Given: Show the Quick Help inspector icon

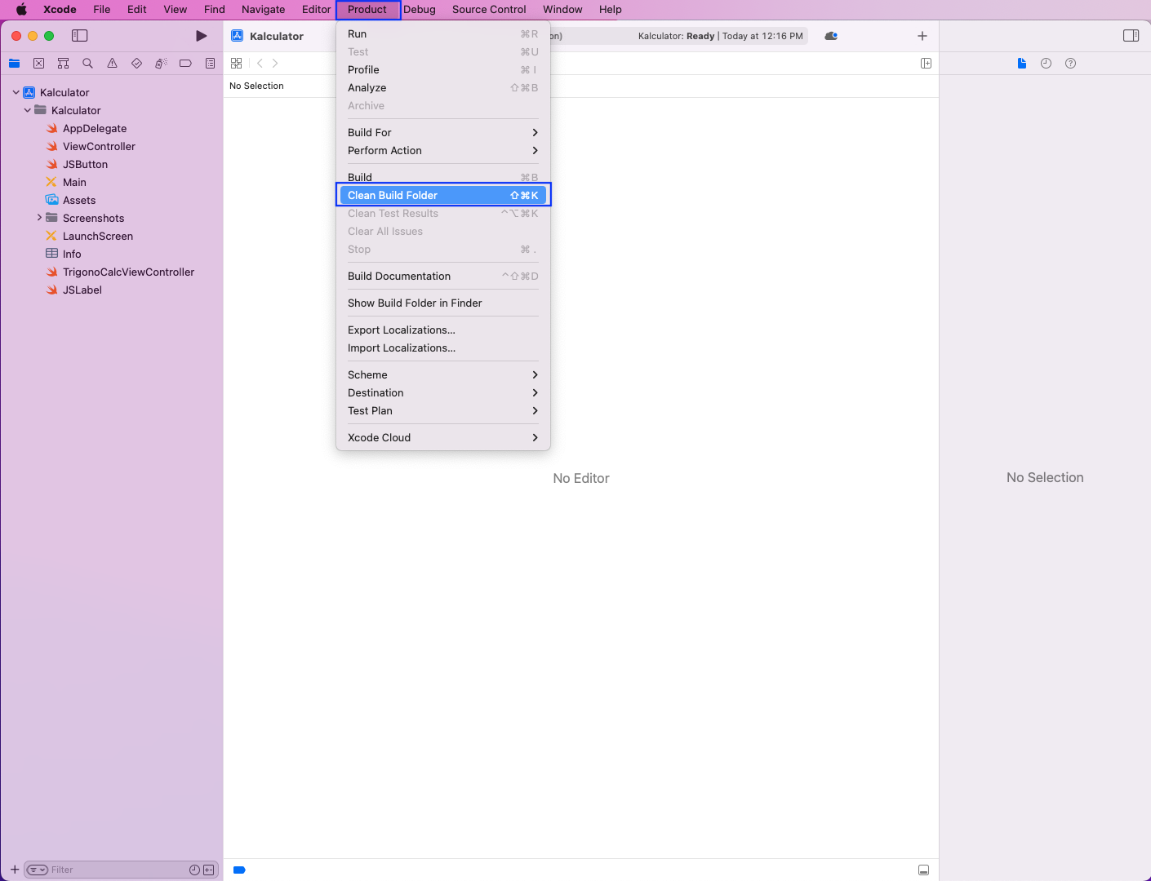Looking at the screenshot, I should pyautogui.click(x=1070, y=63).
